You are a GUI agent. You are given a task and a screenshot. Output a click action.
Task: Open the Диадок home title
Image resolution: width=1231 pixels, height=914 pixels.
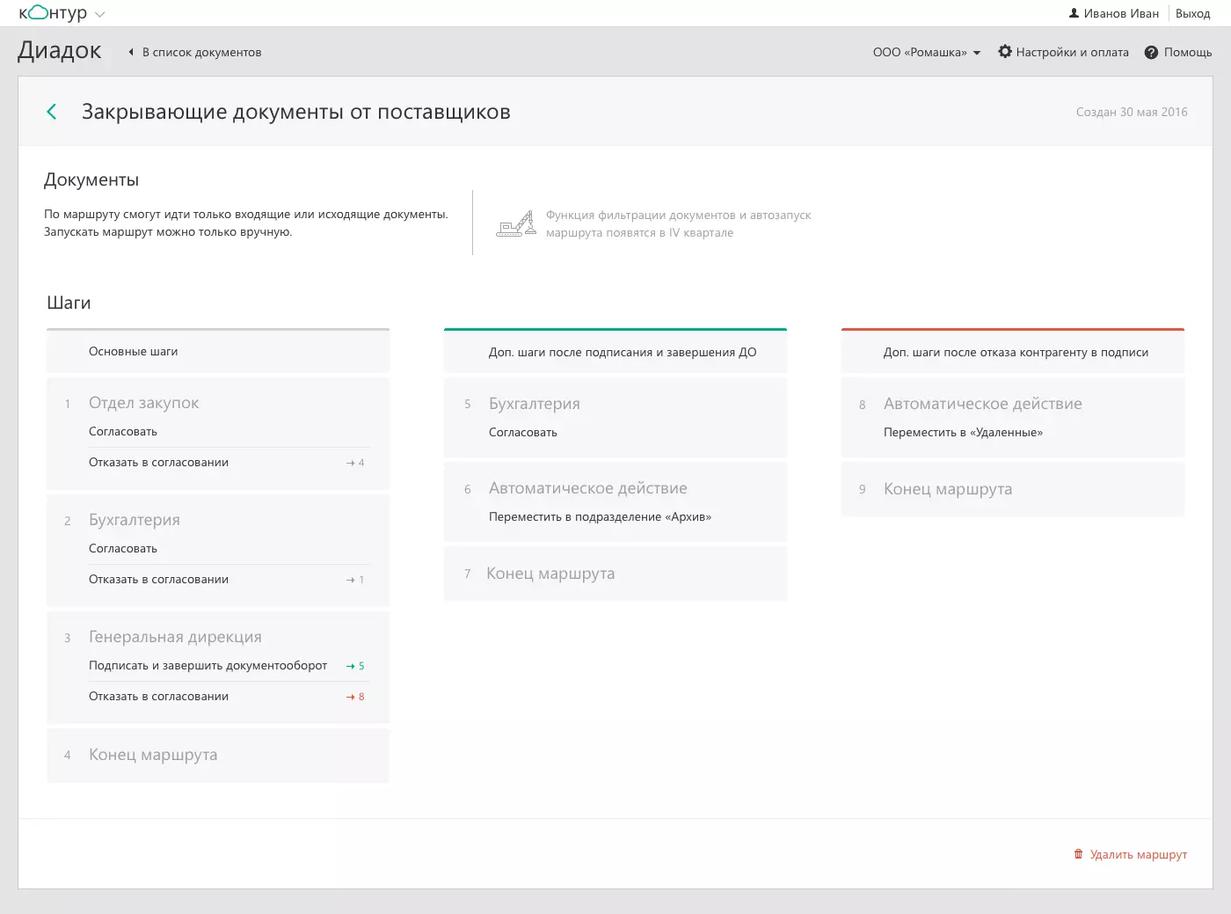60,51
